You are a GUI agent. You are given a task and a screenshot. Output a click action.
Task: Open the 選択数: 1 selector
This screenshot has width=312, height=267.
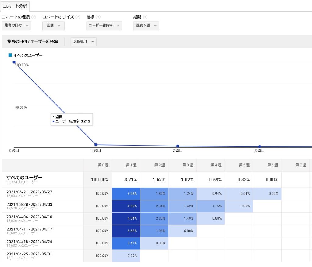[83, 42]
